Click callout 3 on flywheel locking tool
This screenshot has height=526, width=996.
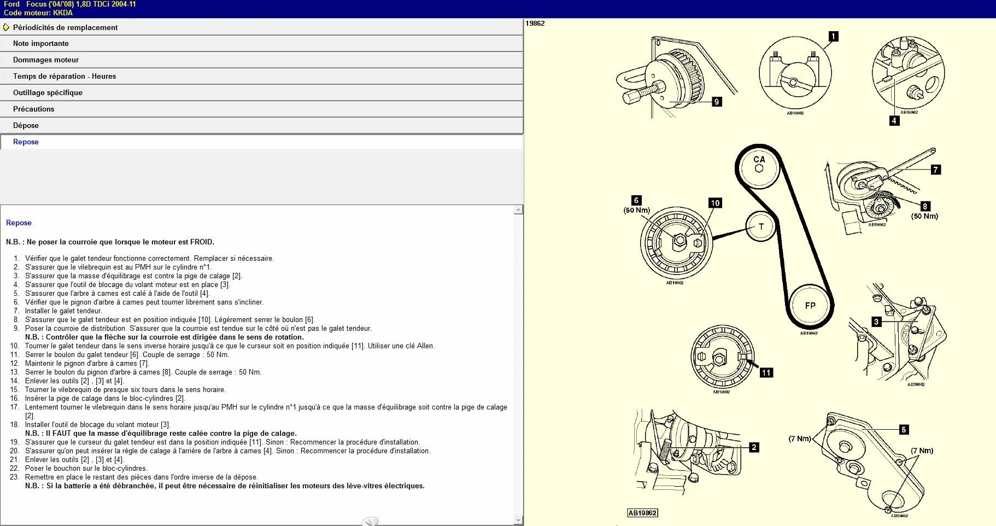(876, 322)
